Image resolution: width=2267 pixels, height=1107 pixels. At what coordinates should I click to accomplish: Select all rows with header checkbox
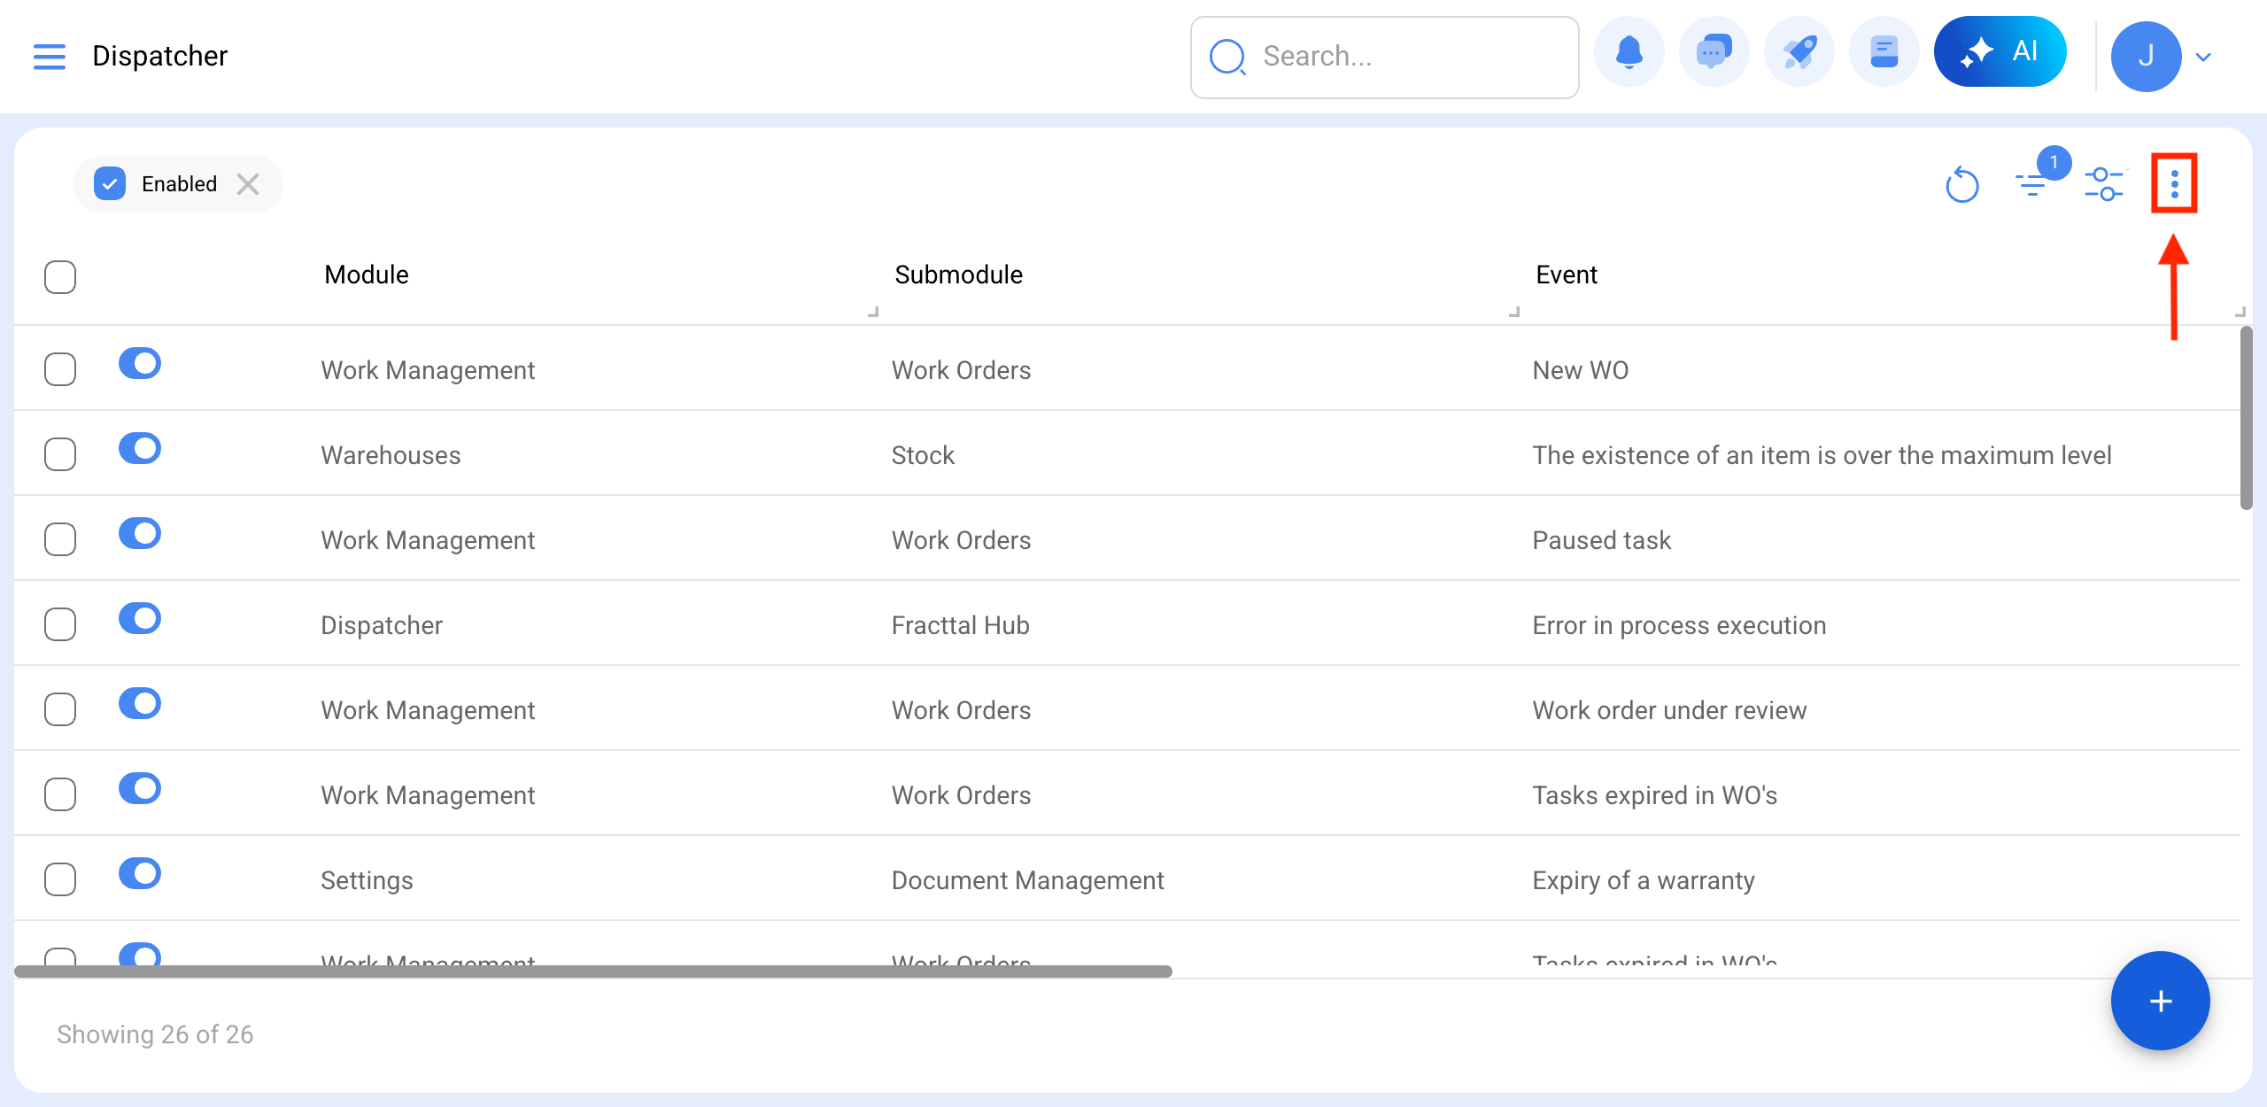pyautogui.click(x=60, y=277)
